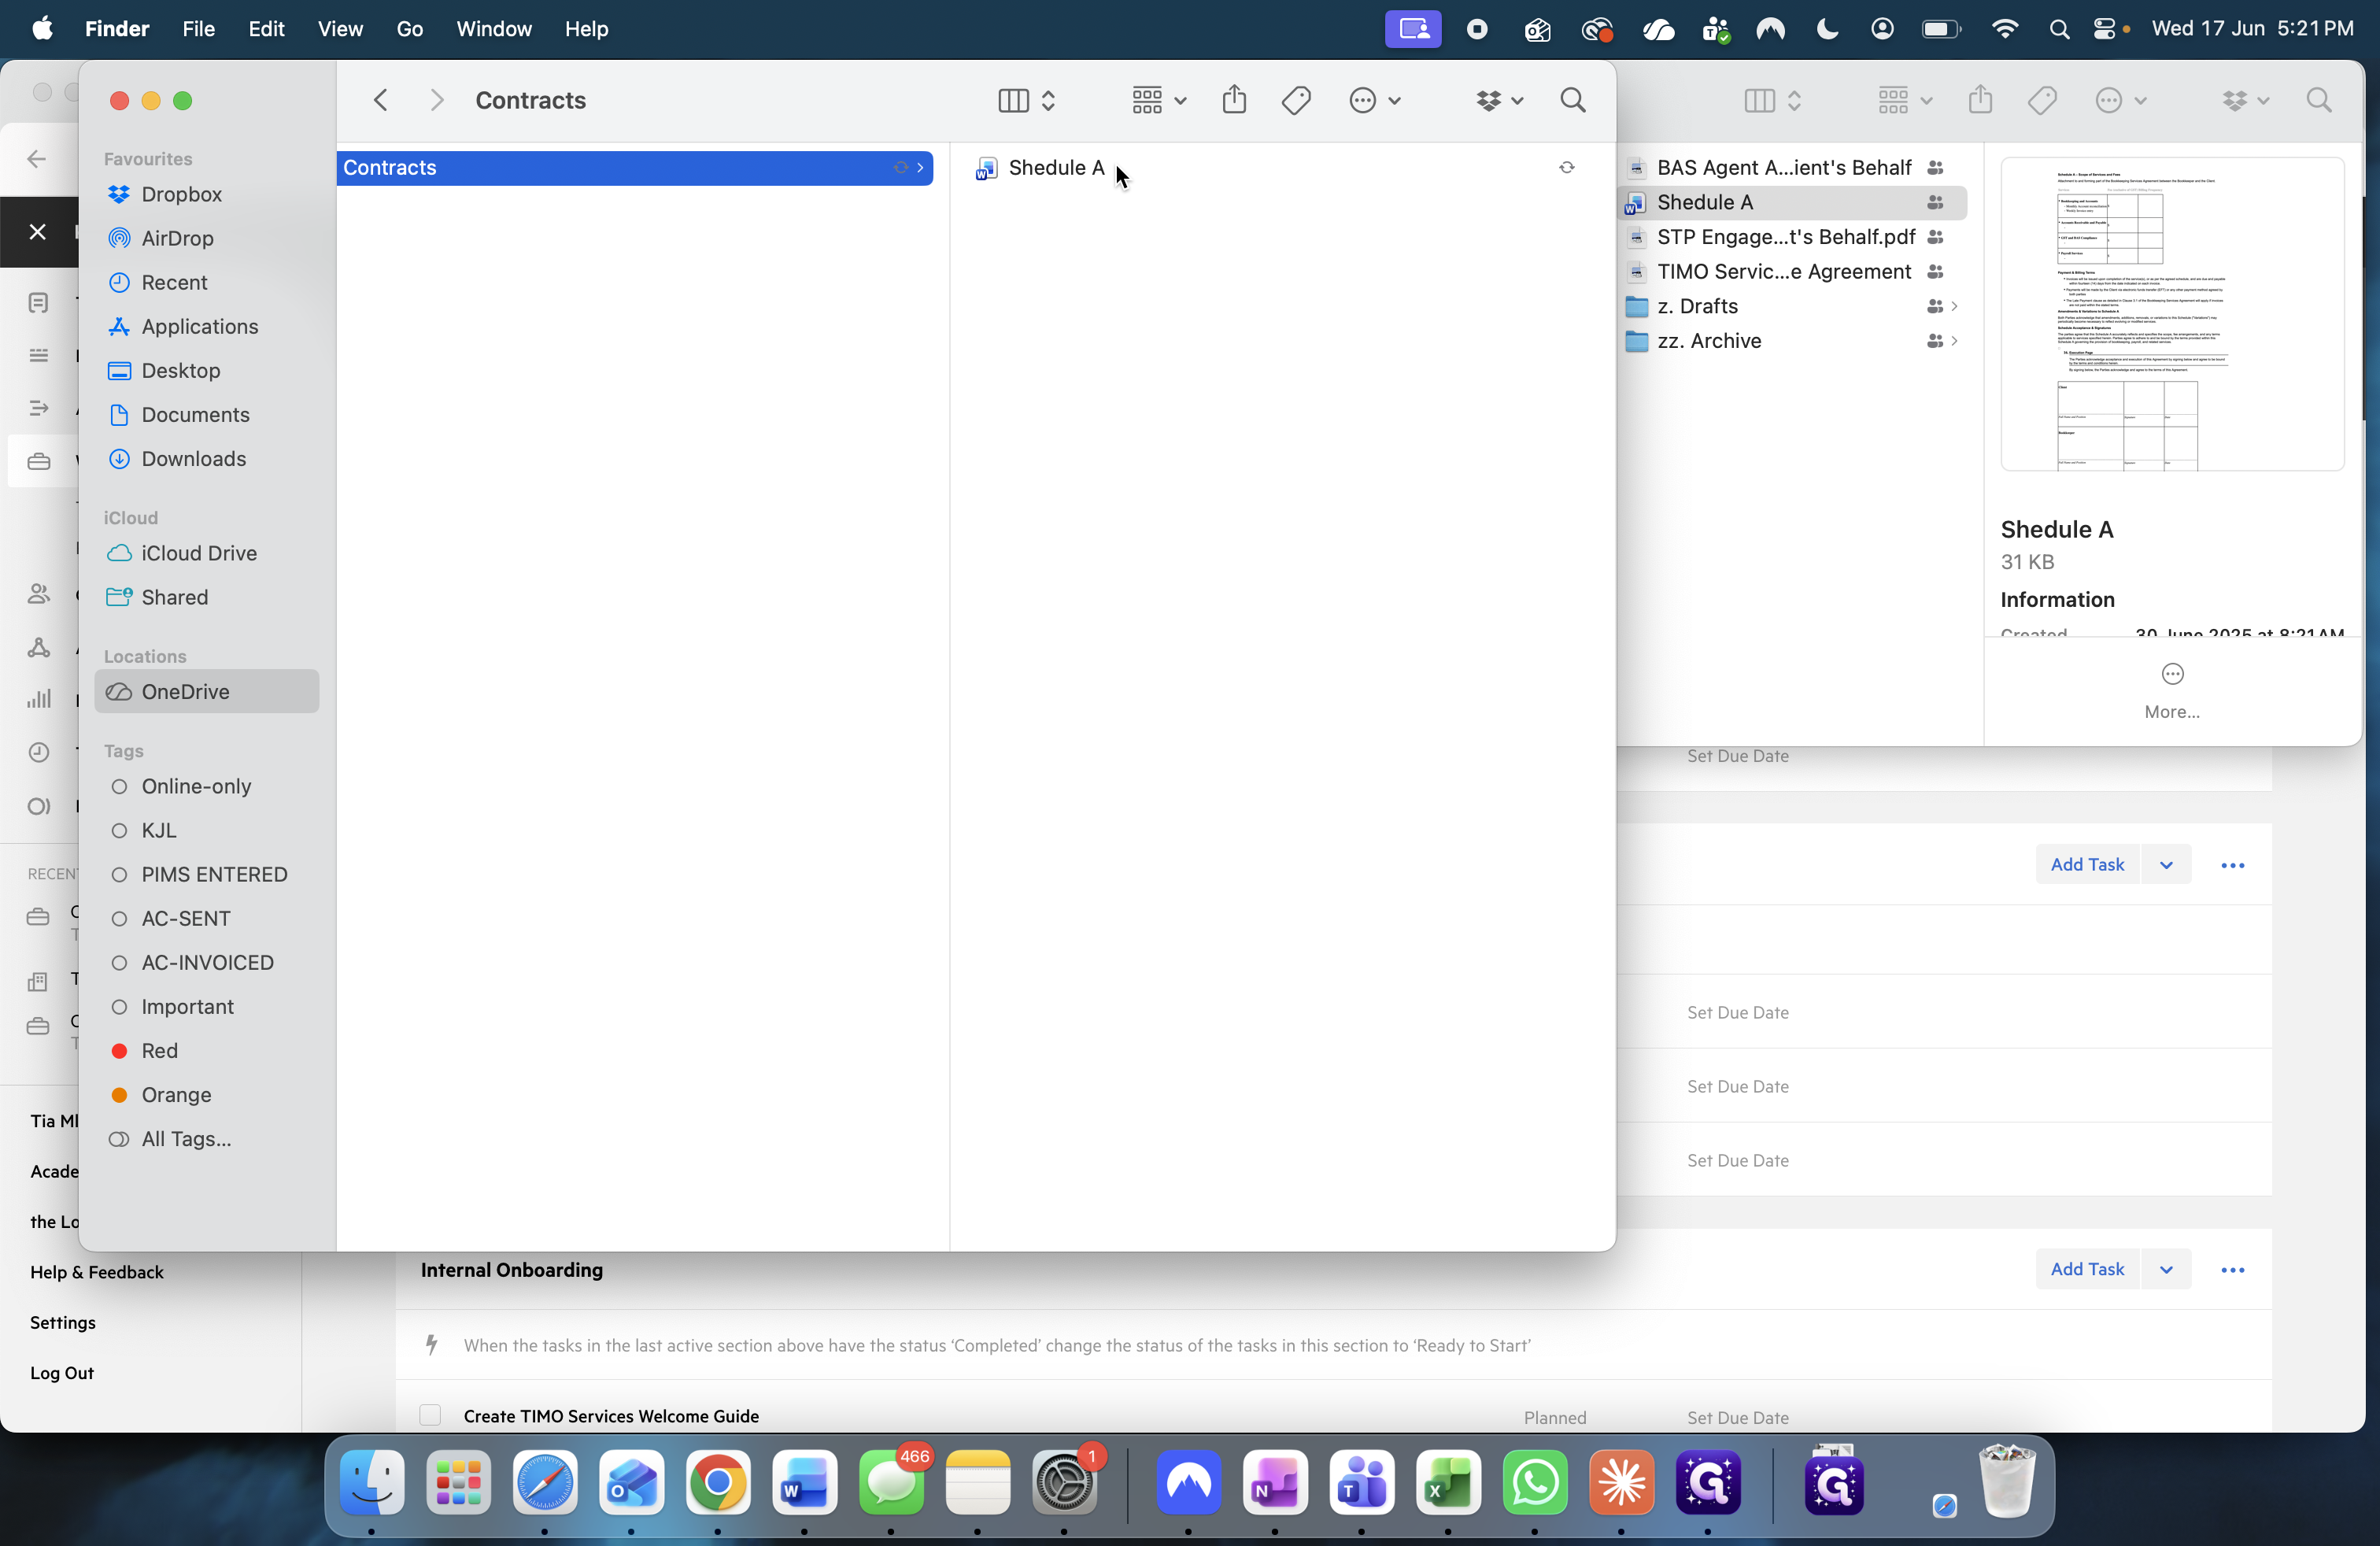Filter by the AC-INVOICED tag
The width and height of the screenshot is (2380, 1546).
coord(207,962)
